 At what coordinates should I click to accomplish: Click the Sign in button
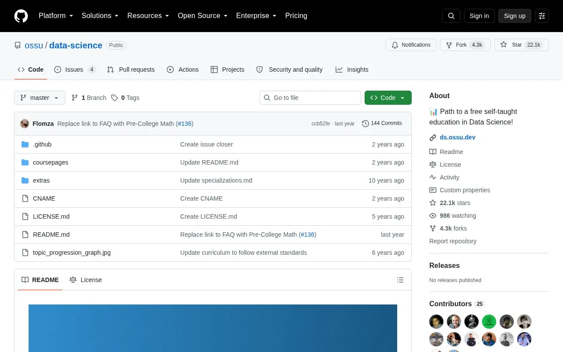click(x=479, y=16)
